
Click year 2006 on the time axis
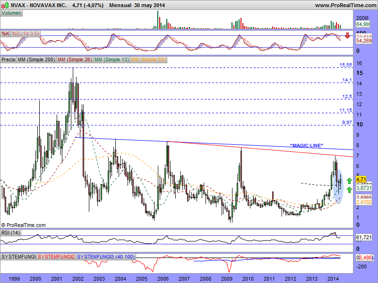point(163,279)
